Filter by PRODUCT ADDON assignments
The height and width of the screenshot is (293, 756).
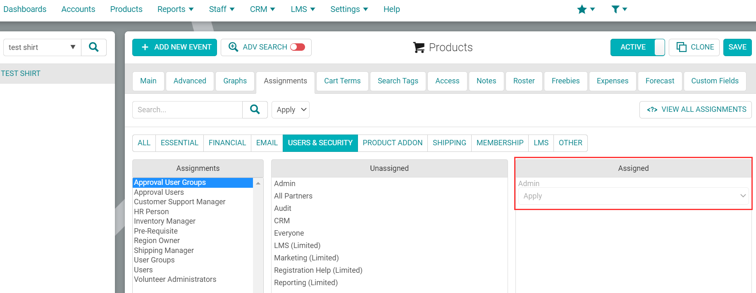click(x=393, y=143)
